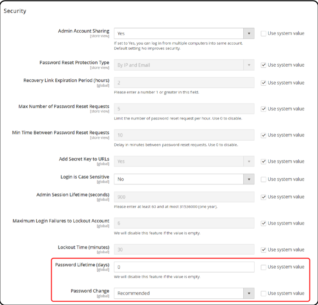
Task: Open the Login is Case Sensitive dropdown
Action: click(184, 179)
